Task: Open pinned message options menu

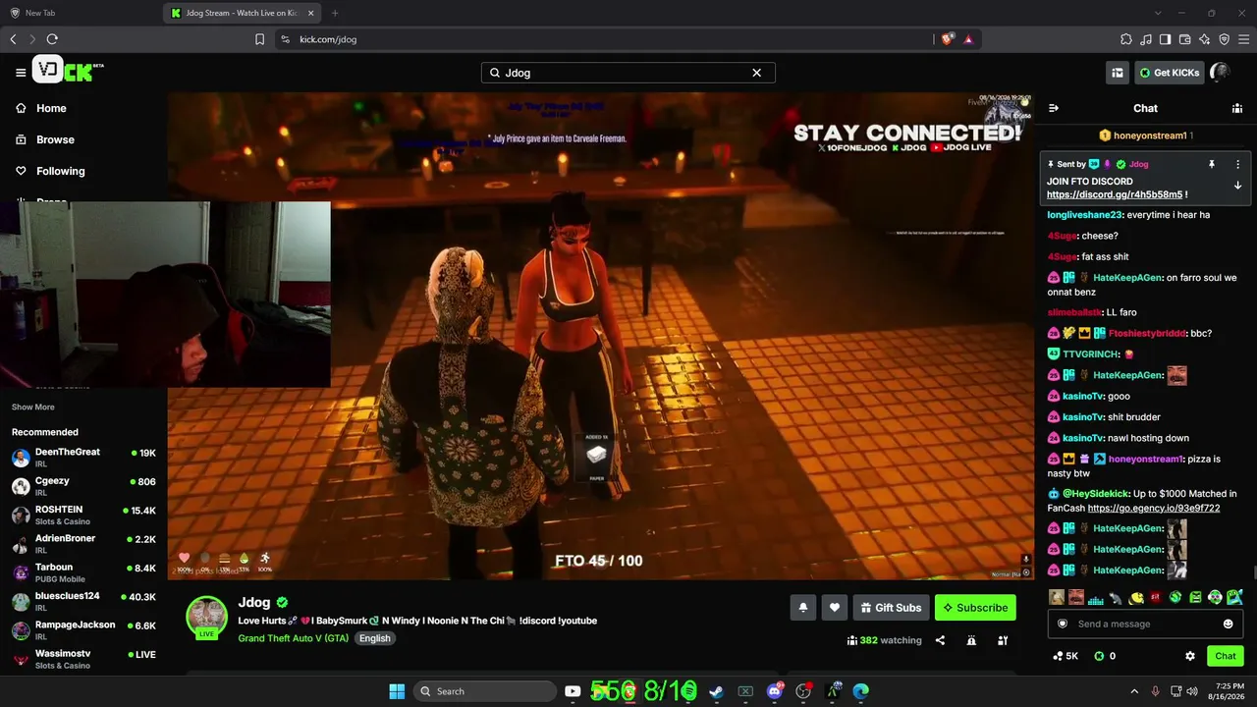Action: coord(1237,164)
